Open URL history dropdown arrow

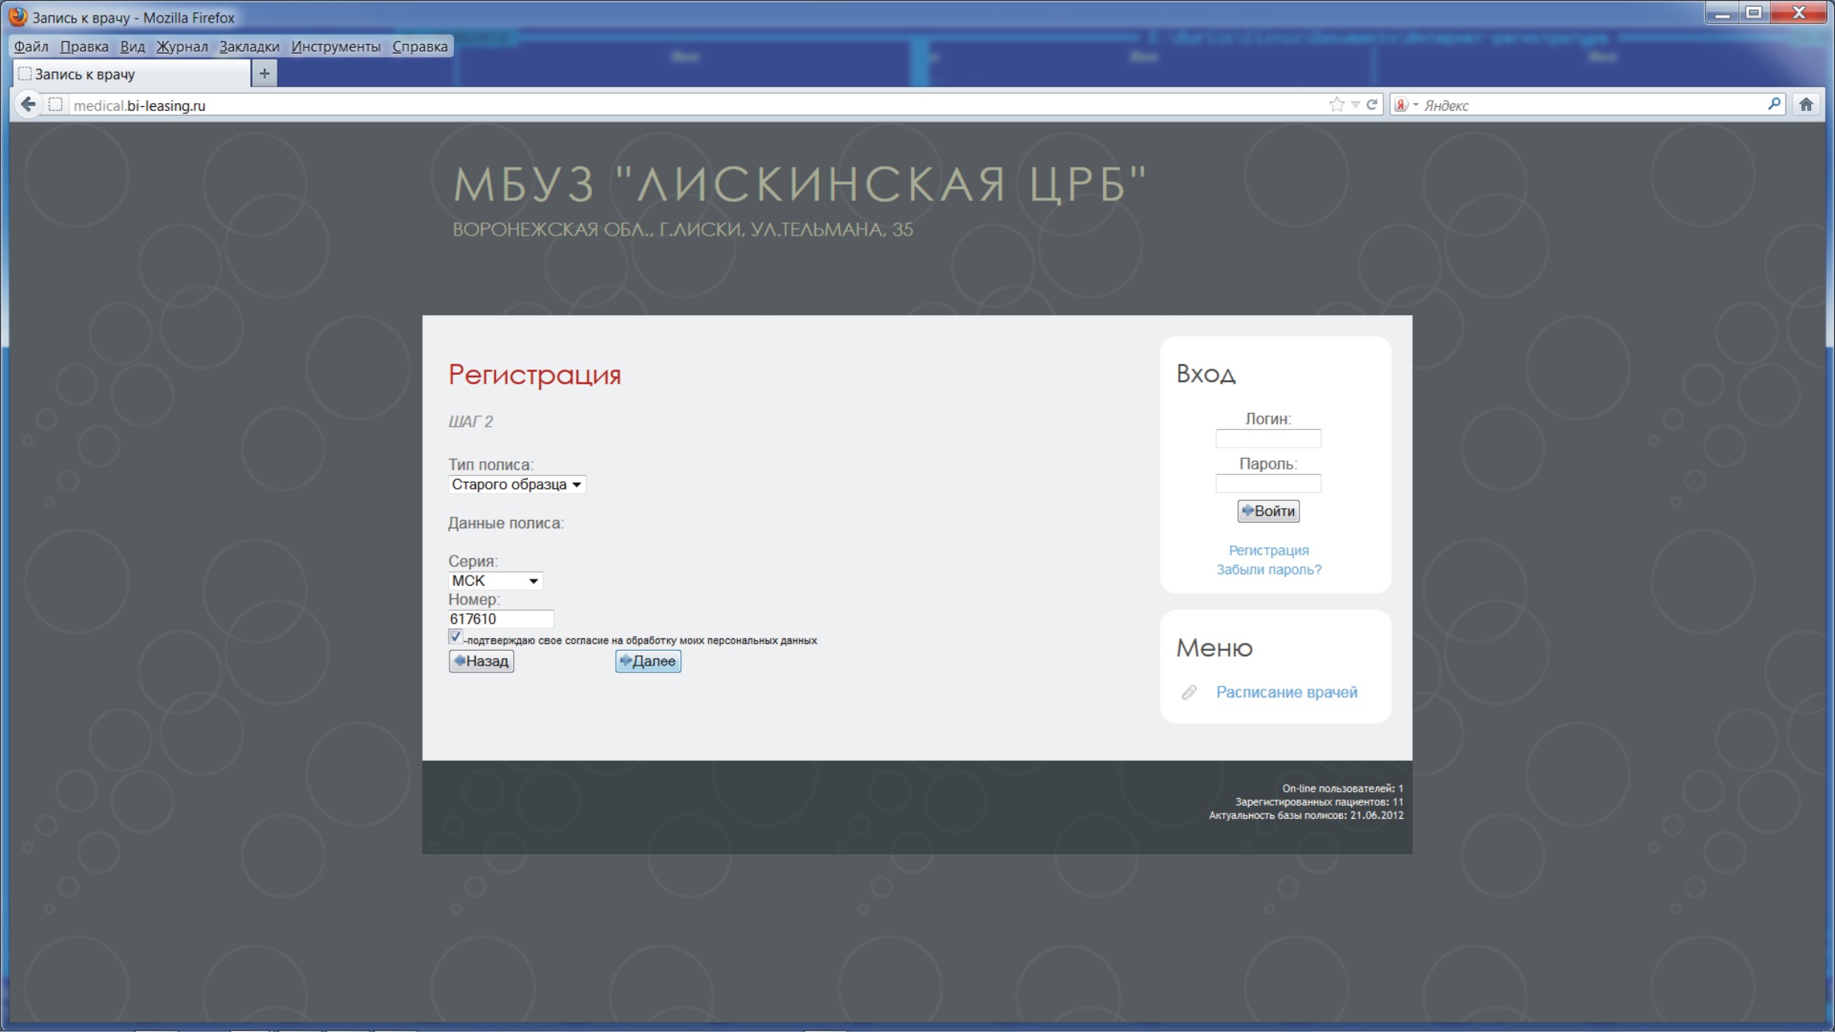(1355, 105)
